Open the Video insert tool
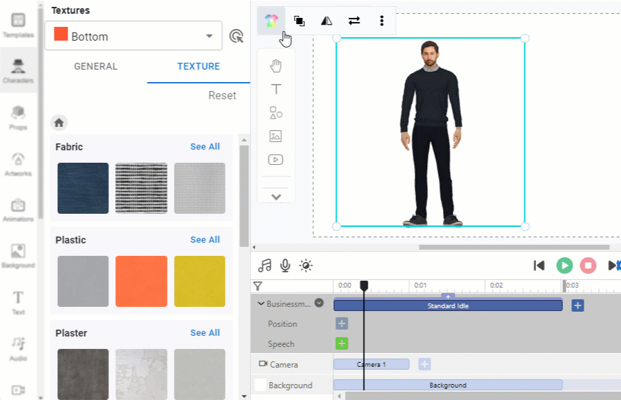Screen dimensions: 621x400 pos(276,159)
